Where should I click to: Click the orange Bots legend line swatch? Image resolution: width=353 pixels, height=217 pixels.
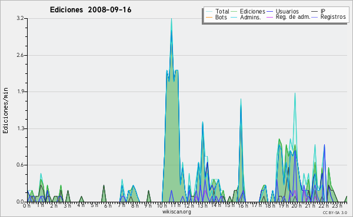pos(209,17)
